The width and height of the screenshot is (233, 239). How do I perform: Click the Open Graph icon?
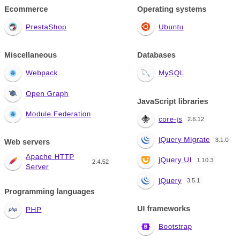click(x=13, y=93)
